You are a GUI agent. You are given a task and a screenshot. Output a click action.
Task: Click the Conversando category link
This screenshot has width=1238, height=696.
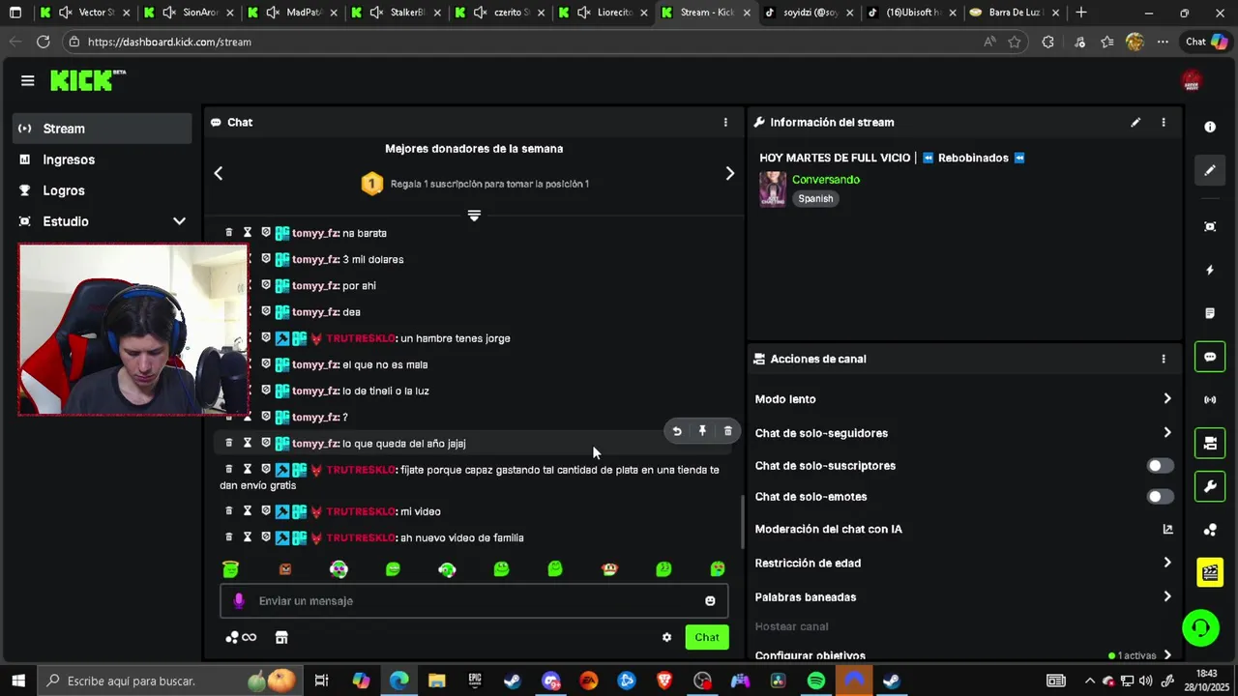click(x=825, y=180)
